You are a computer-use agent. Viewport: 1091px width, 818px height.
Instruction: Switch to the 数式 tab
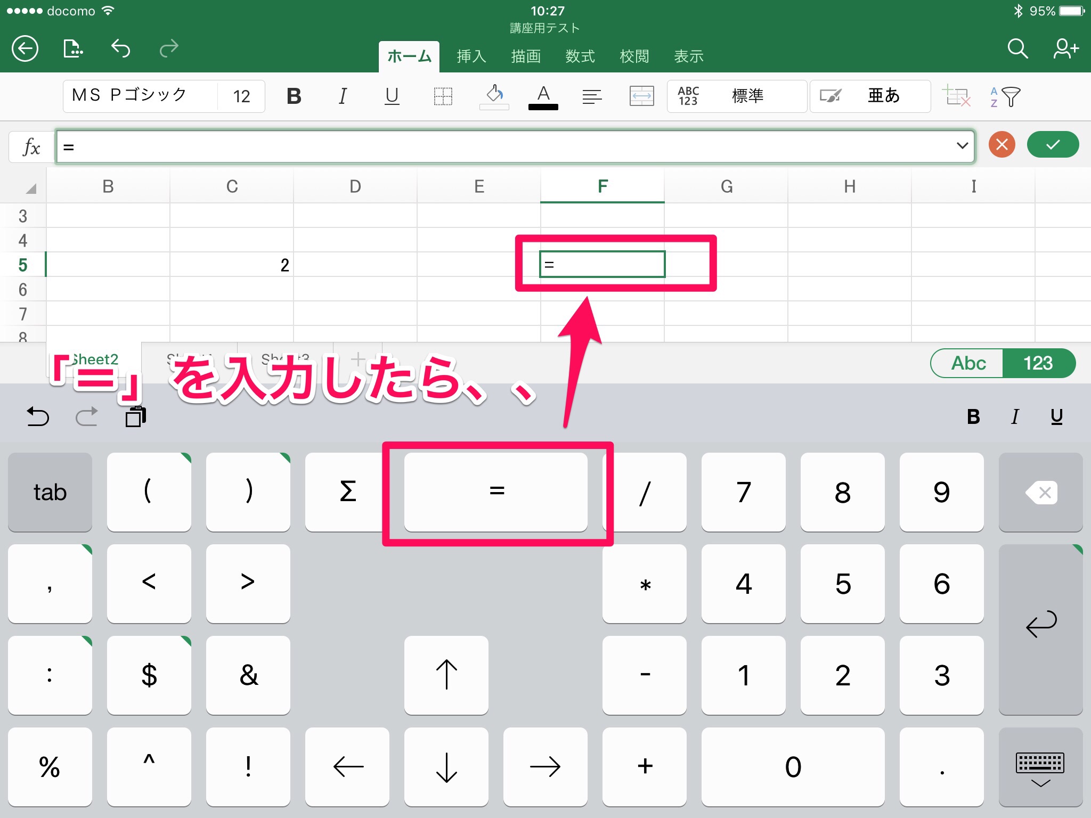pyautogui.click(x=580, y=56)
